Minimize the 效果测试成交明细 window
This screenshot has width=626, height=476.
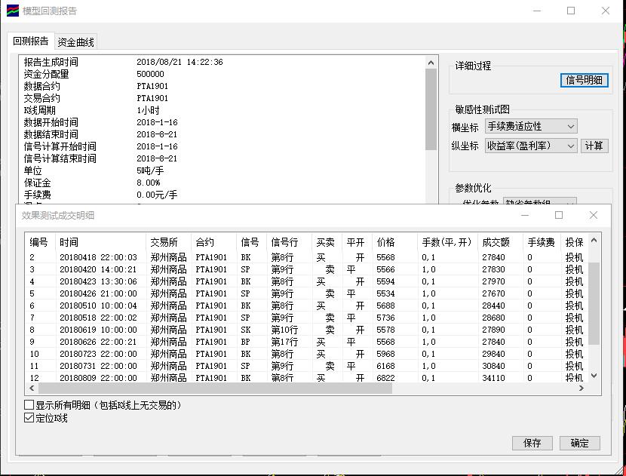point(525,215)
